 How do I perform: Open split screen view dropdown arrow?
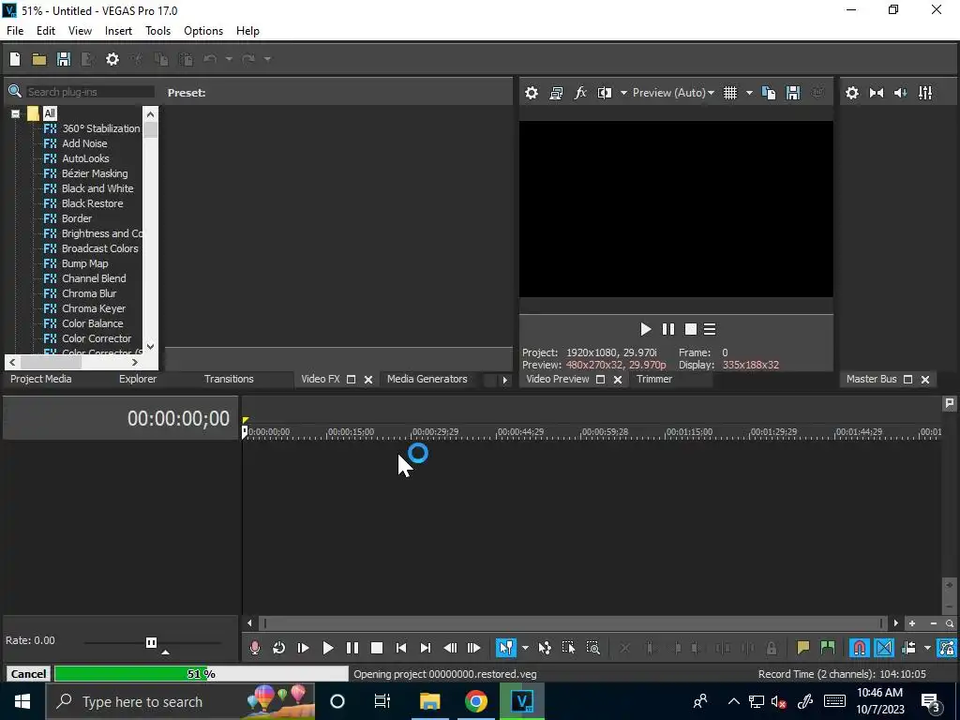[x=623, y=93]
